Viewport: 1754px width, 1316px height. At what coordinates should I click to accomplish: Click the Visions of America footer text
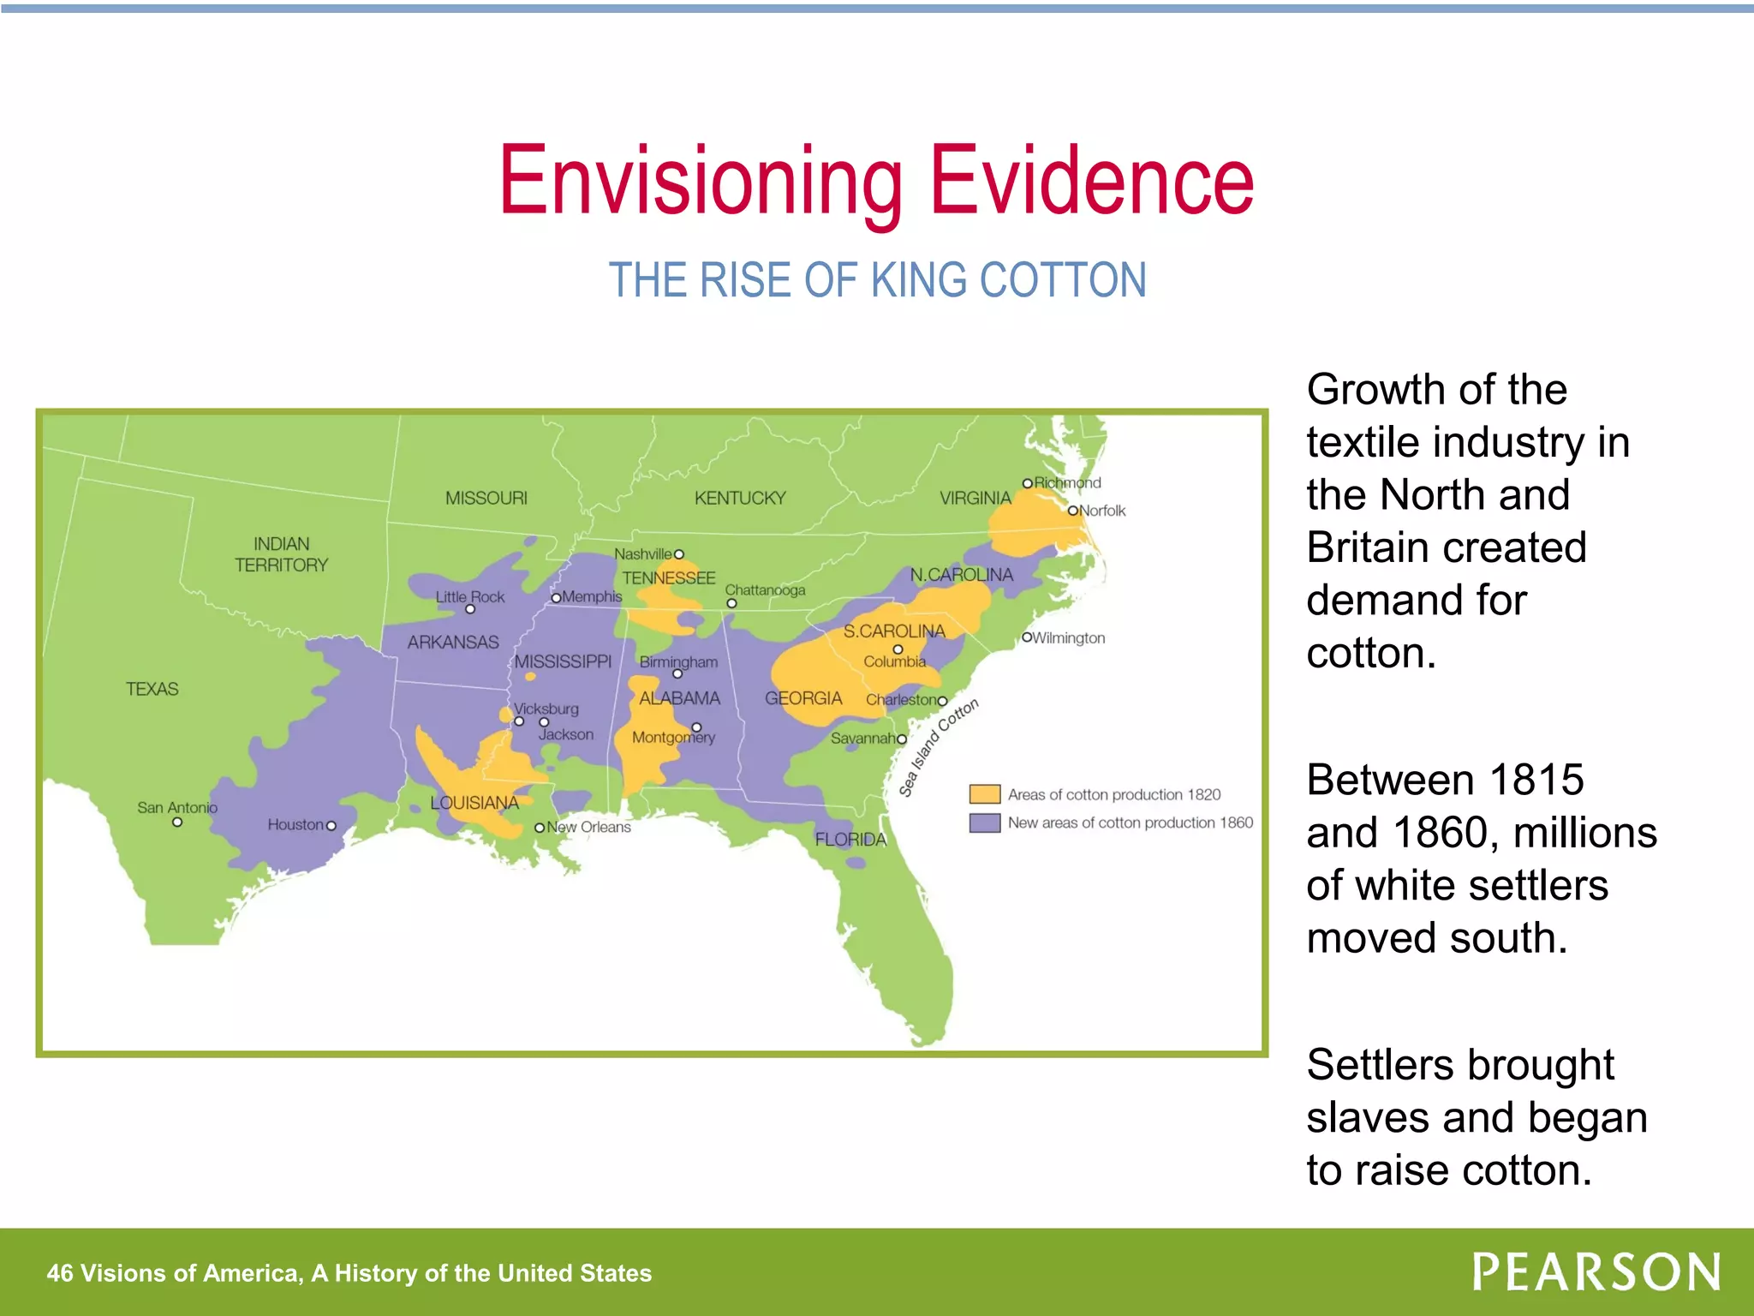click(349, 1273)
